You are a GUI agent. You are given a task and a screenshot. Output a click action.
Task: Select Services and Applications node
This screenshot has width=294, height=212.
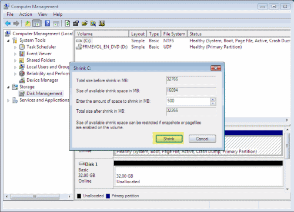pyautogui.click(x=44, y=100)
